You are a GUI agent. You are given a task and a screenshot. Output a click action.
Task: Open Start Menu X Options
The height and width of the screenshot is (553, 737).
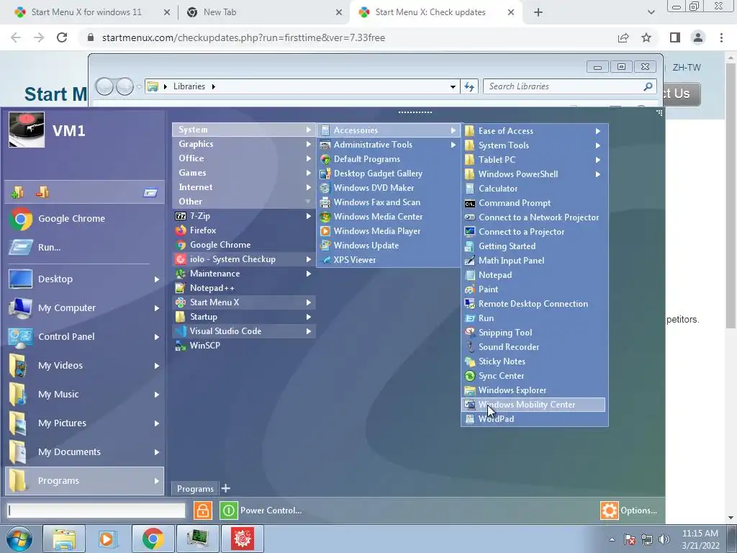coord(629,511)
